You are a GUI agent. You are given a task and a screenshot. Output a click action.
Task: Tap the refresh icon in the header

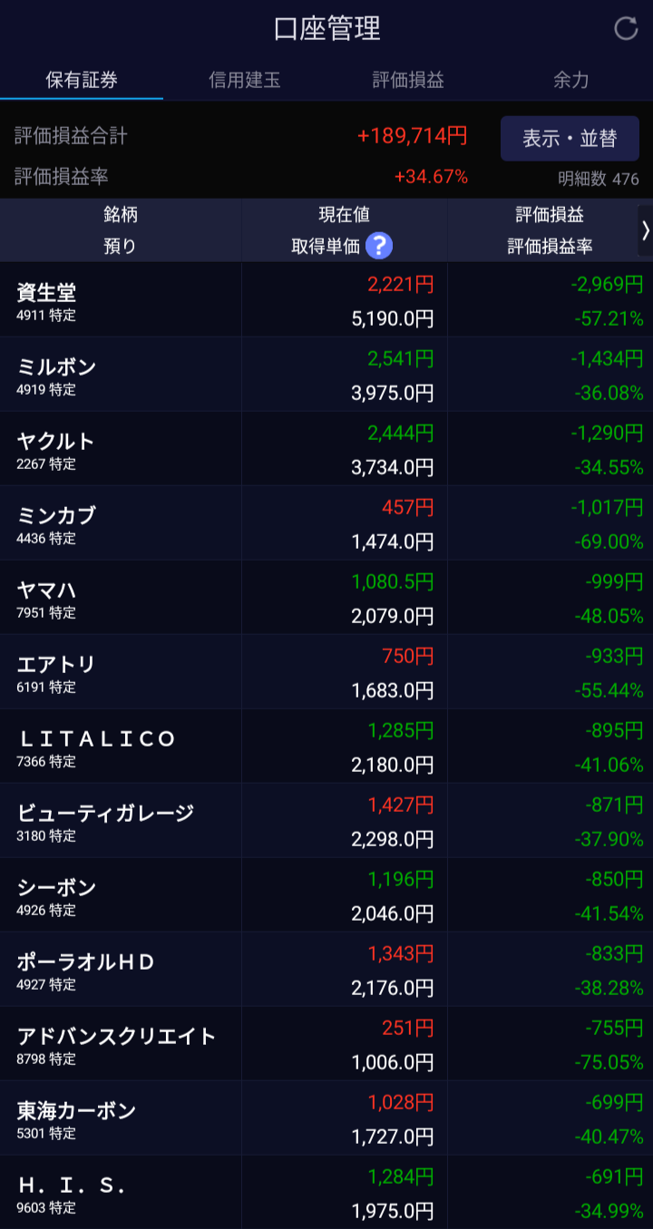click(627, 28)
